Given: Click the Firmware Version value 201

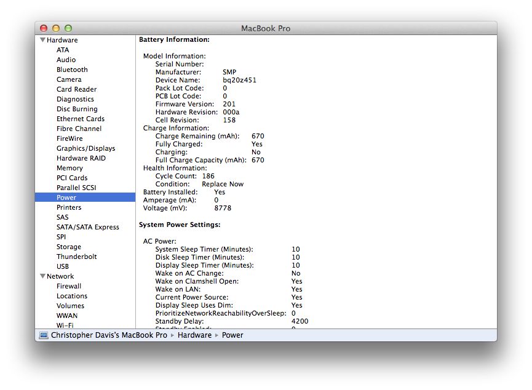Looking at the screenshot, I should coord(229,104).
